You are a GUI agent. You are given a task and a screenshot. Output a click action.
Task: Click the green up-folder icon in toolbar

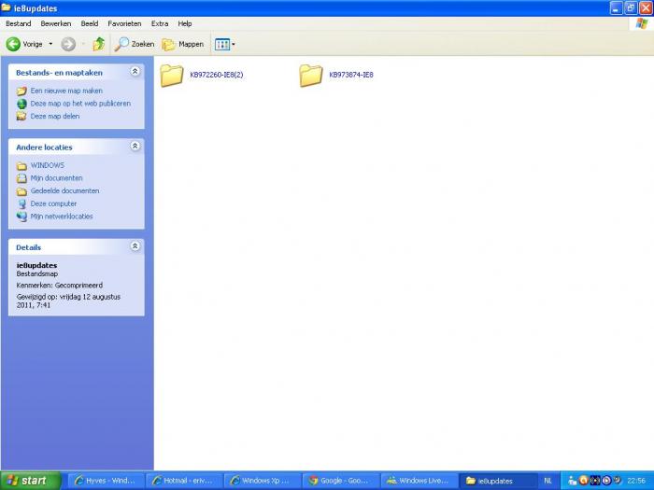coord(98,44)
